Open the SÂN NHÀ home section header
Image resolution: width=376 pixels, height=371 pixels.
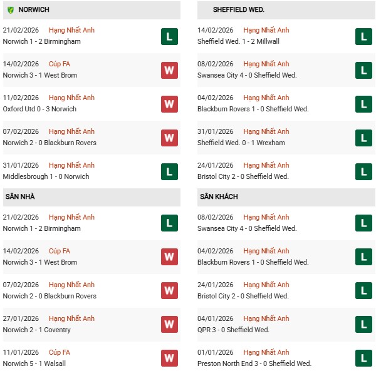pos(20,197)
